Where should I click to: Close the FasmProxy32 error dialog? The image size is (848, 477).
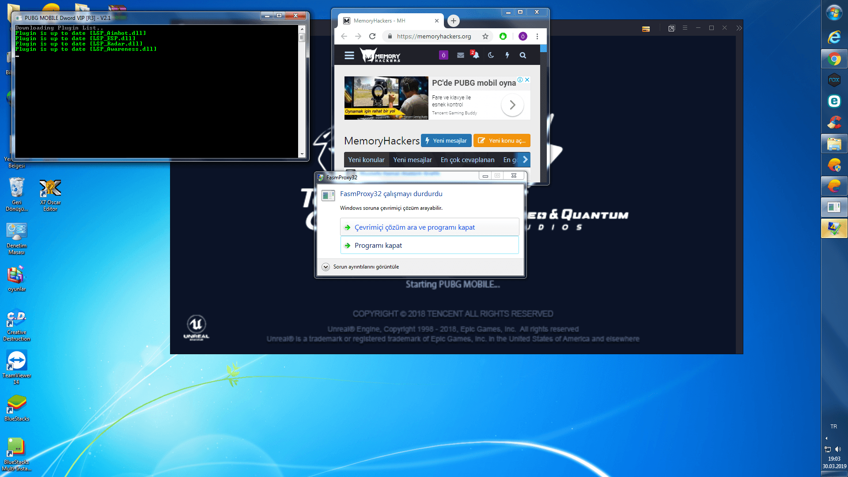coord(514,176)
